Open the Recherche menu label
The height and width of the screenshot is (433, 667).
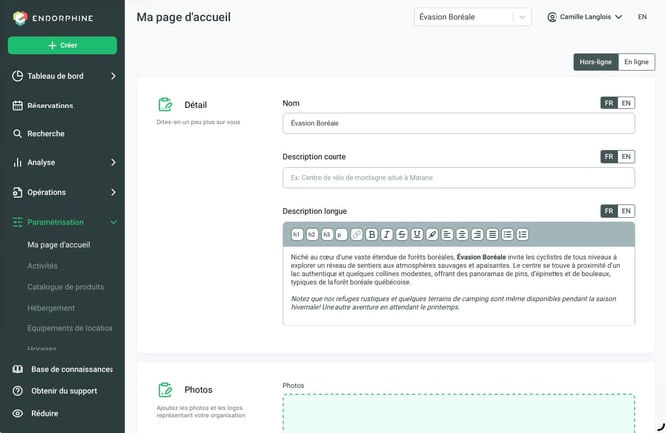click(x=46, y=134)
